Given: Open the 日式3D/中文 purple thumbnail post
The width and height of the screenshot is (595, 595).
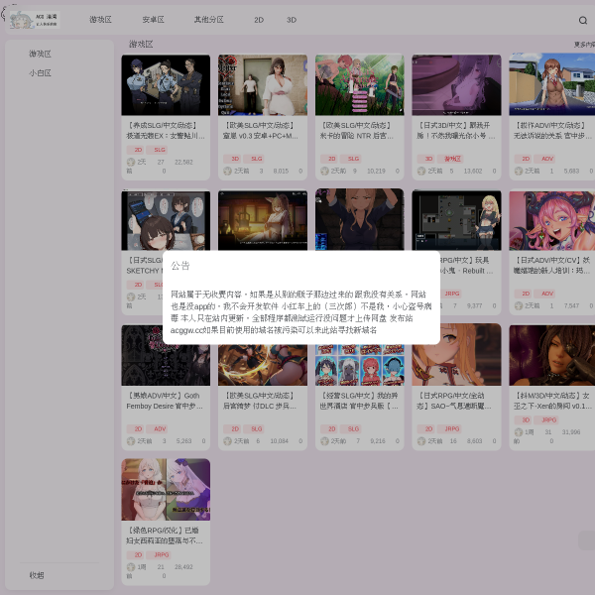Looking at the screenshot, I should [x=456, y=84].
